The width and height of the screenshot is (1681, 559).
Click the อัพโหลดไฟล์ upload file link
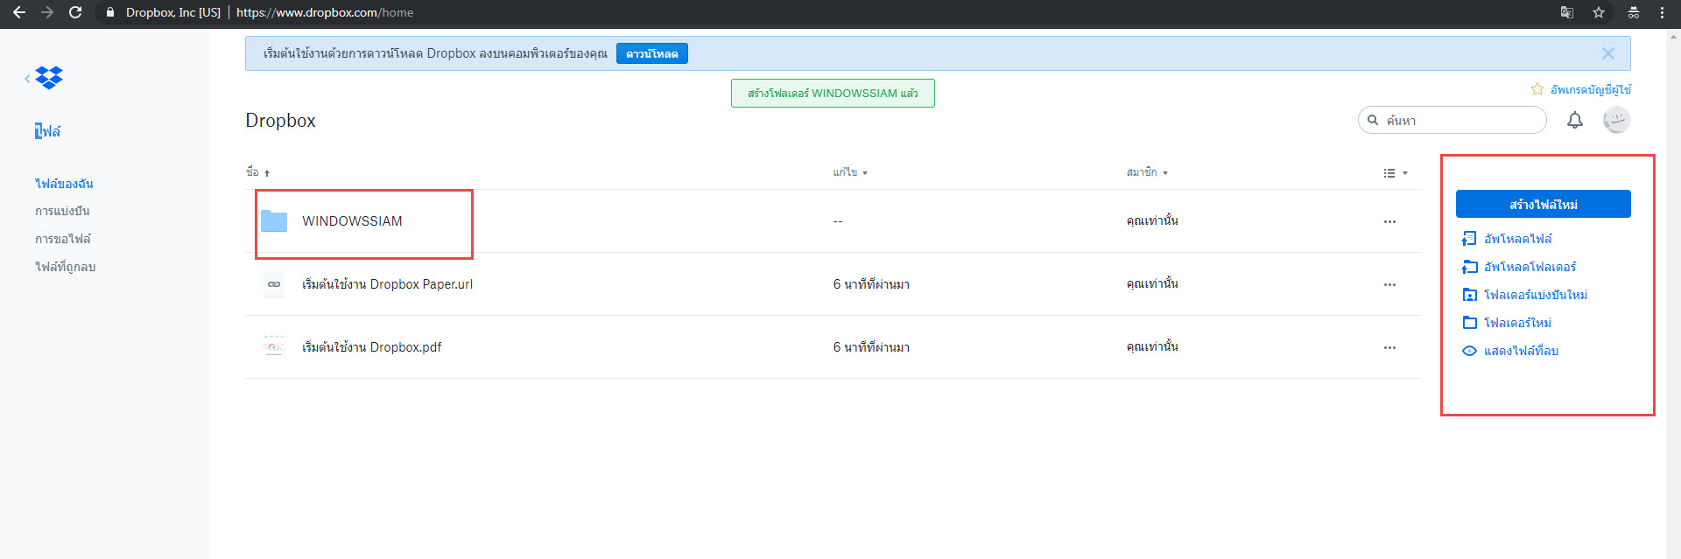(x=1518, y=239)
